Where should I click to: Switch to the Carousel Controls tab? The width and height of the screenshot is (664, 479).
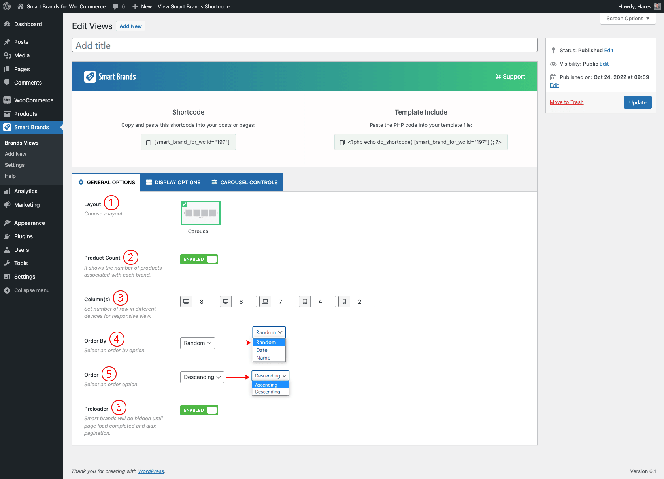pyautogui.click(x=245, y=182)
